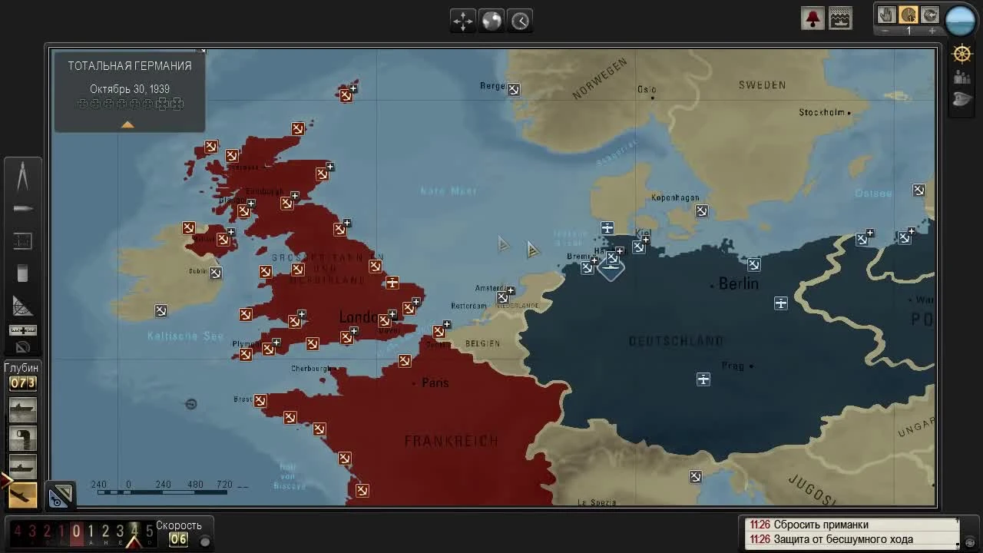Click the 'Stockholm' label on the map
Screen dimensions: 983x553
[x=822, y=112]
